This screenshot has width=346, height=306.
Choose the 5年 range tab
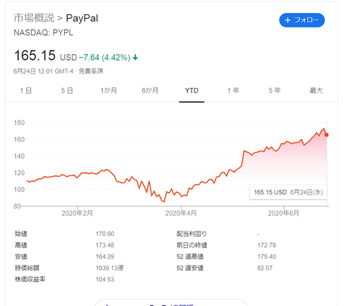pos(275,91)
